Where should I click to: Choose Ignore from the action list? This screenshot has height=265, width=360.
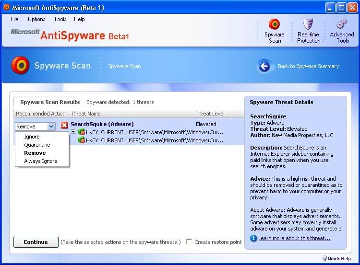coord(32,137)
